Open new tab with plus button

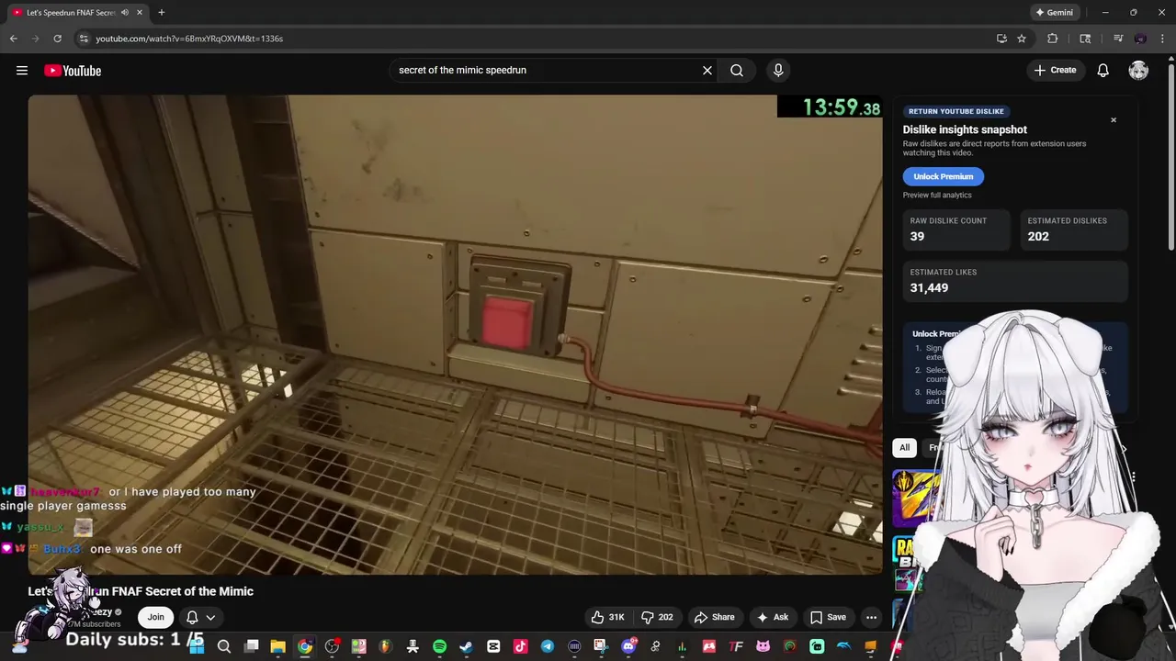[161, 13]
